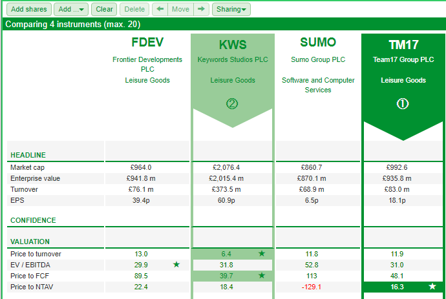Click the Enterprise value row label
446x299 pixels.
(35, 178)
